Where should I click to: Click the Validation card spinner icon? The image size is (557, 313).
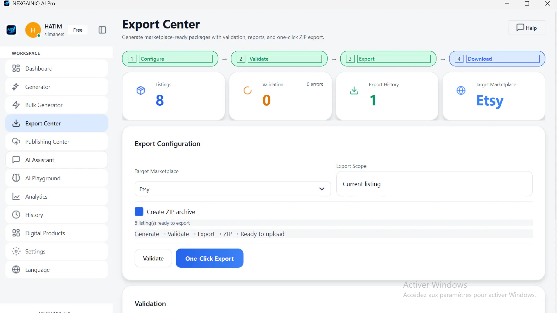247,90
